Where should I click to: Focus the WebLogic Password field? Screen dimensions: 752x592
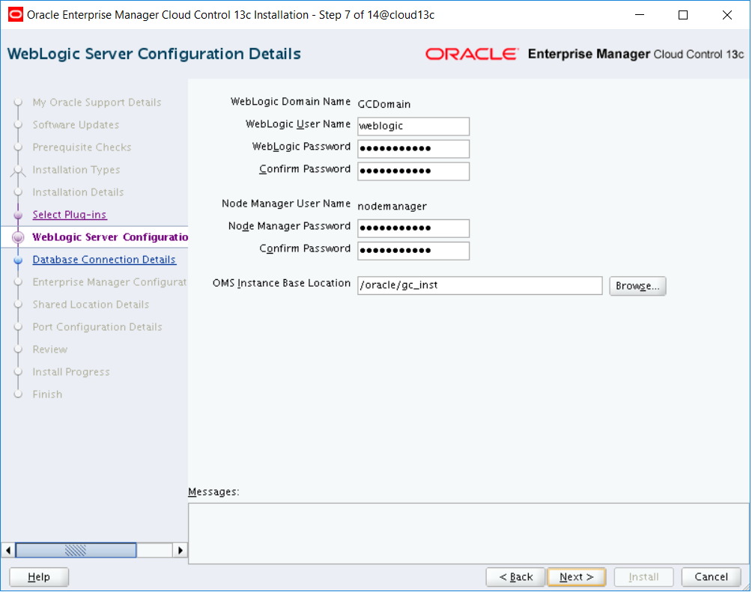[413, 149]
